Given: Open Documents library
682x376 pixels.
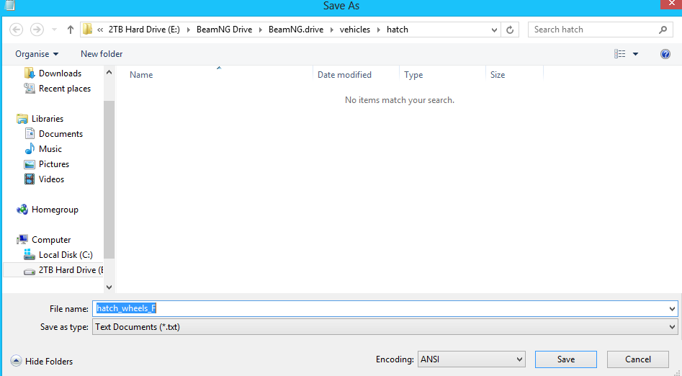Looking at the screenshot, I should click(61, 134).
